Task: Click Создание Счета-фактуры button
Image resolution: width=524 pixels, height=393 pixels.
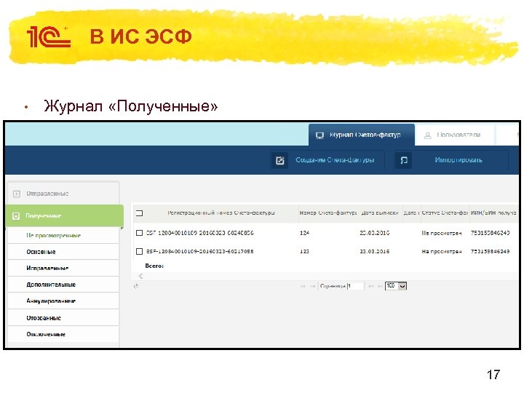Action: pyautogui.click(x=327, y=160)
